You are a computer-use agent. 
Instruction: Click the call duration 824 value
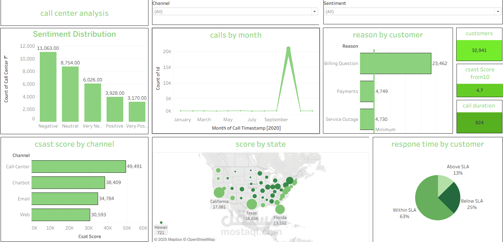click(x=479, y=123)
